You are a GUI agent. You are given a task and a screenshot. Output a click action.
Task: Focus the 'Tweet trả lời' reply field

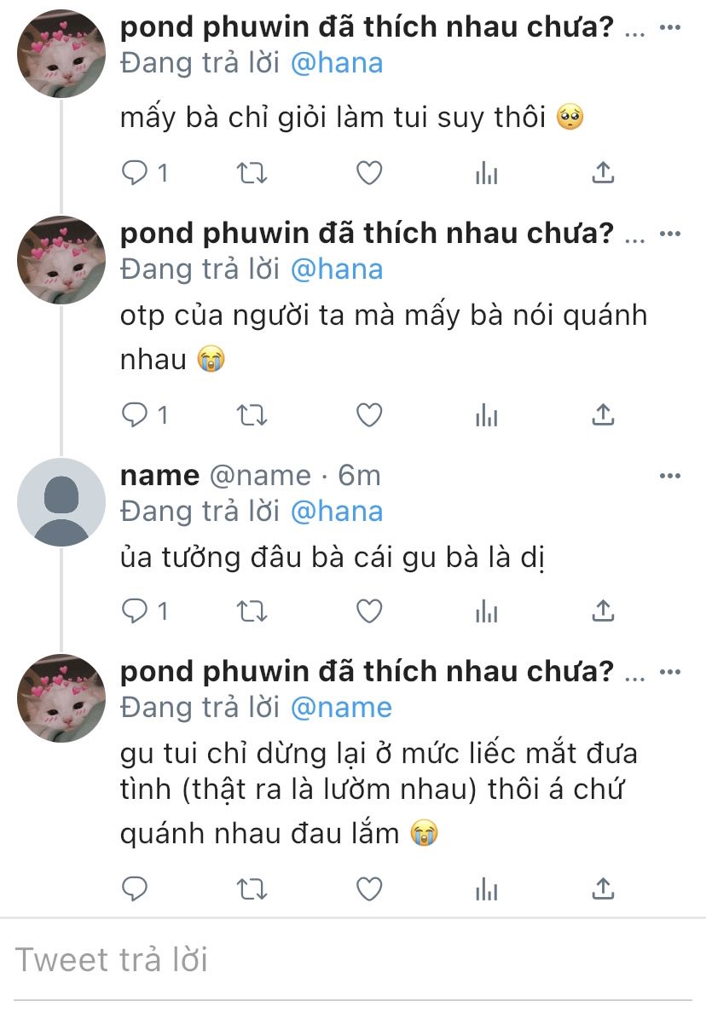(353, 960)
